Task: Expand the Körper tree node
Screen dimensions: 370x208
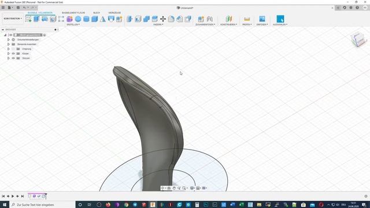Action: 8,54
